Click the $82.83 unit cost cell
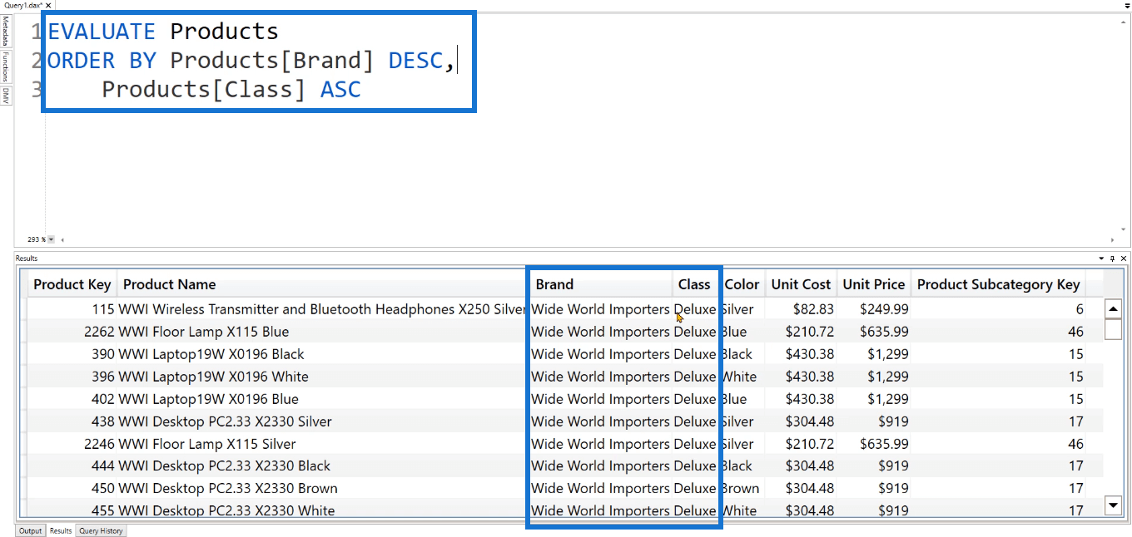Image resolution: width=1132 pixels, height=537 pixels. click(x=802, y=309)
